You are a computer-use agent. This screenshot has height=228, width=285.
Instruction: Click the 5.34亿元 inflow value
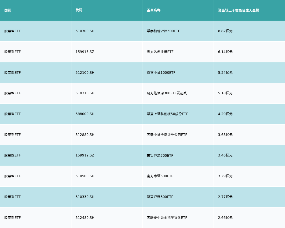click(x=225, y=73)
